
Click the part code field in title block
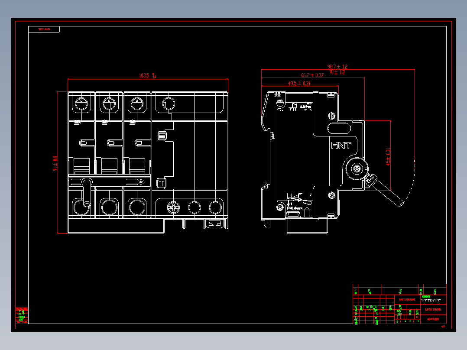(x=433, y=319)
